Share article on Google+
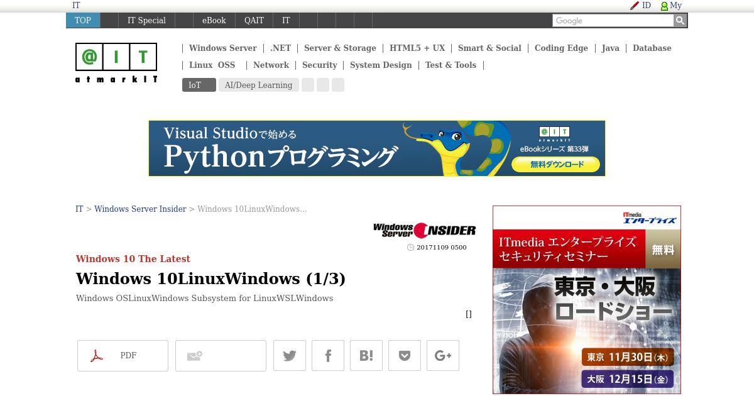Image resolution: width=754 pixels, height=396 pixels. tap(443, 356)
